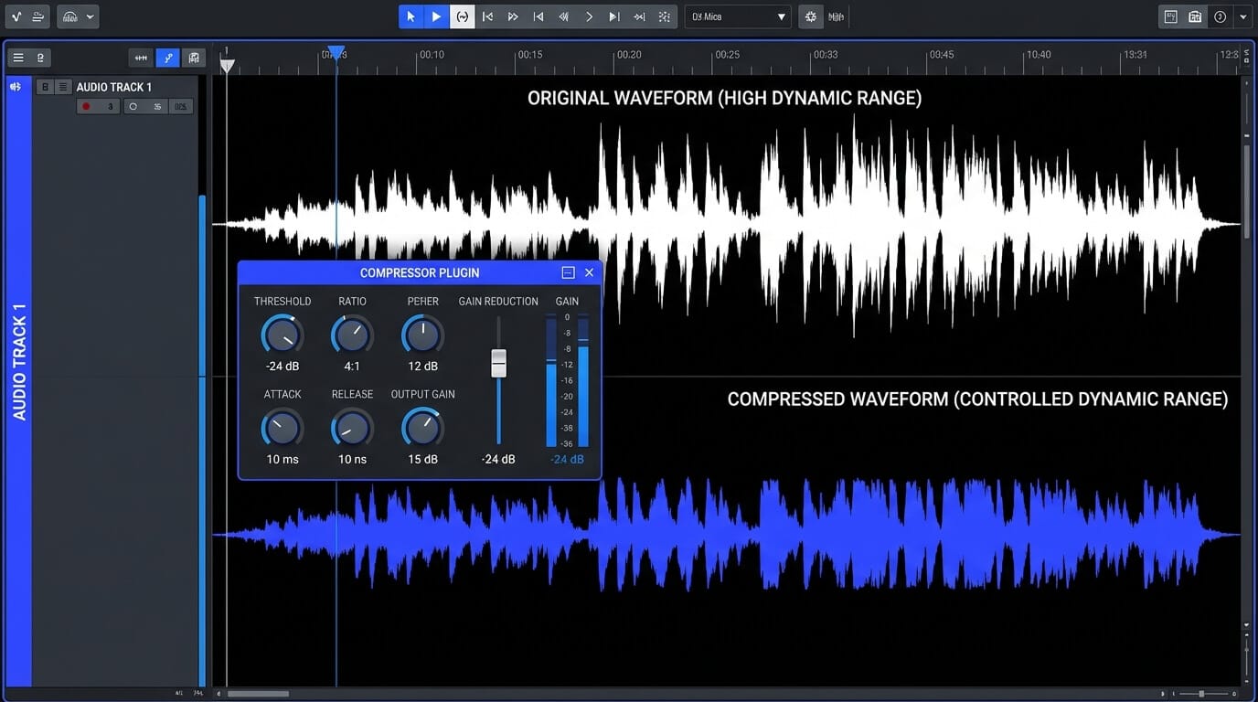This screenshot has width=1258, height=702.
Task: Arm record on Audio Track 1
Action: point(87,107)
